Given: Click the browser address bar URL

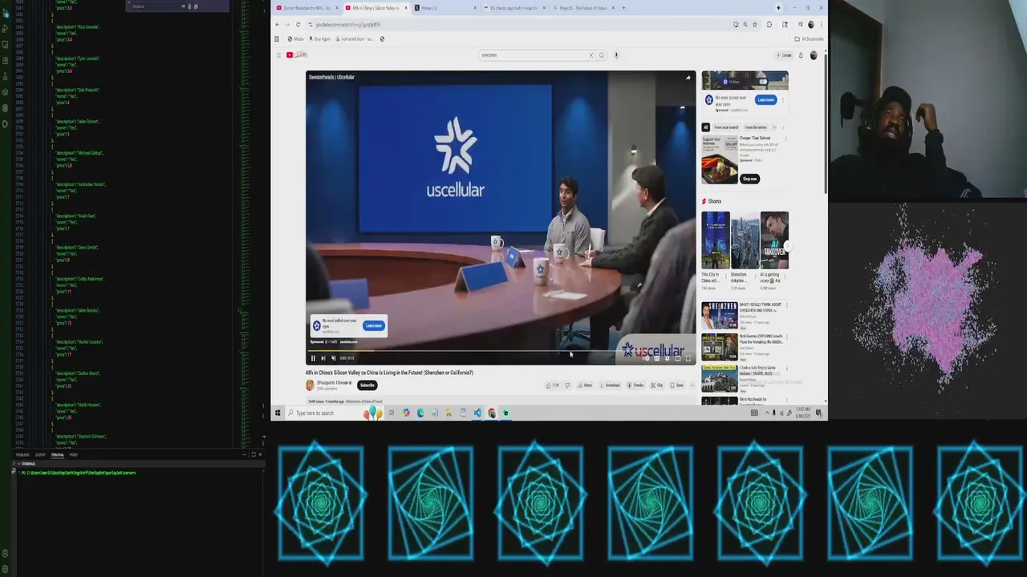Looking at the screenshot, I should click(348, 25).
